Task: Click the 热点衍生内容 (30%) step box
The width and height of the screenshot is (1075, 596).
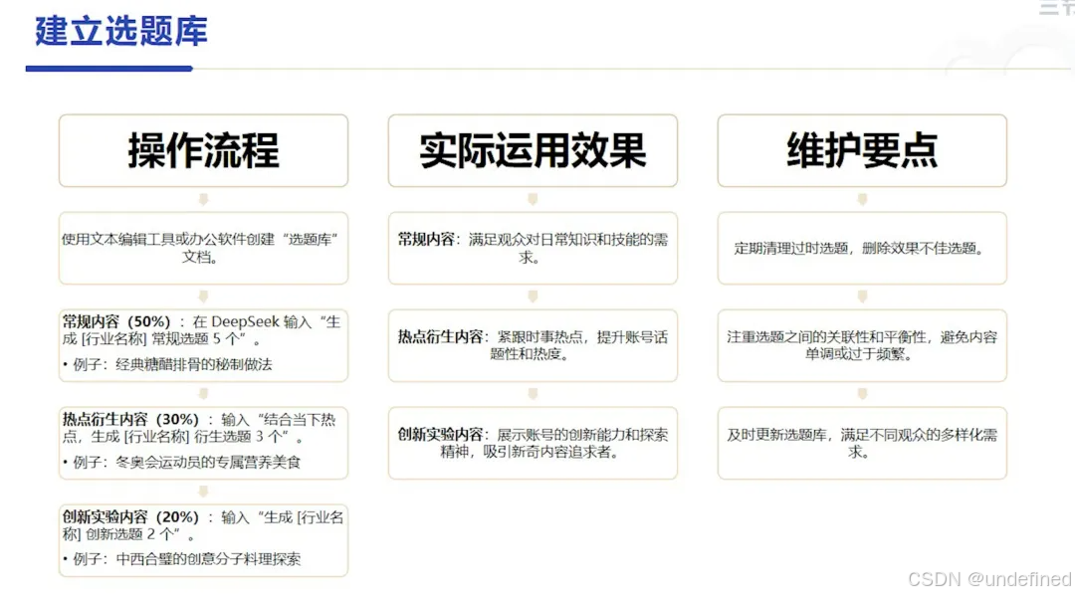Action: [x=203, y=441]
